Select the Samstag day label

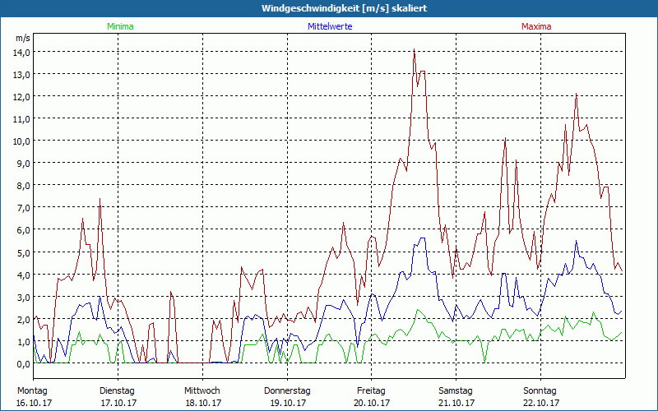456,390
